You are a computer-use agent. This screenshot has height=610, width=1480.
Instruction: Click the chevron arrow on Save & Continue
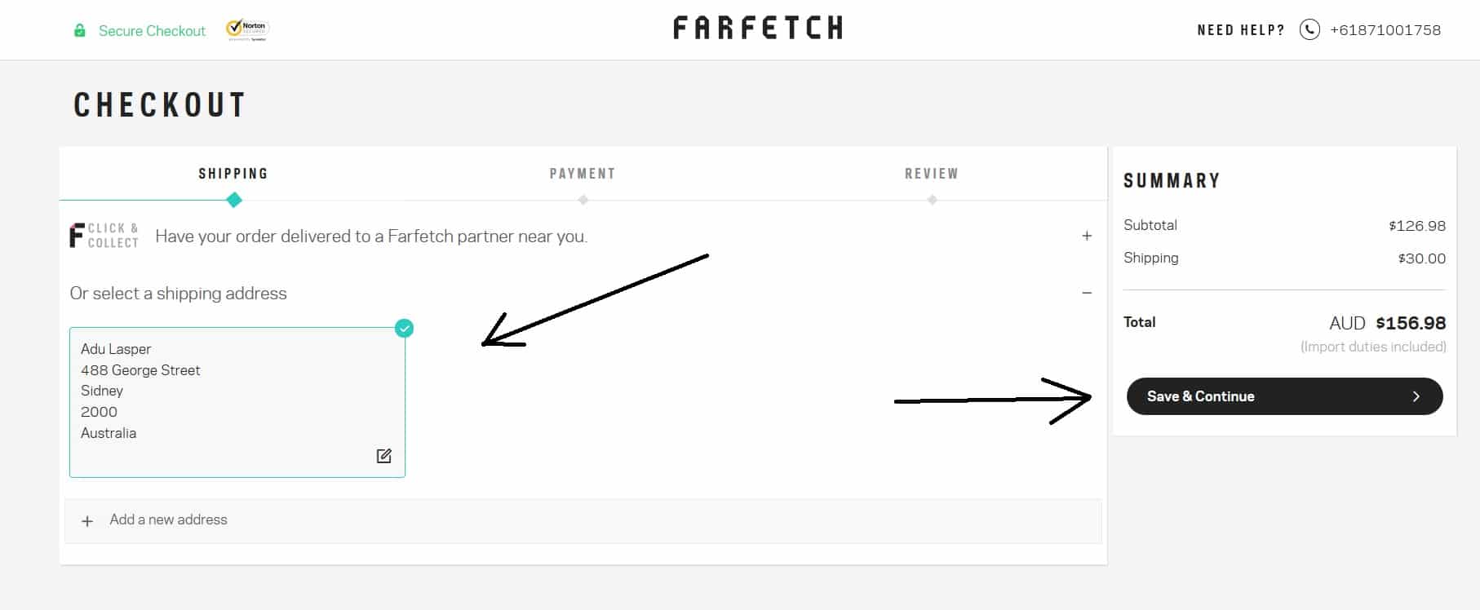pyautogui.click(x=1416, y=396)
